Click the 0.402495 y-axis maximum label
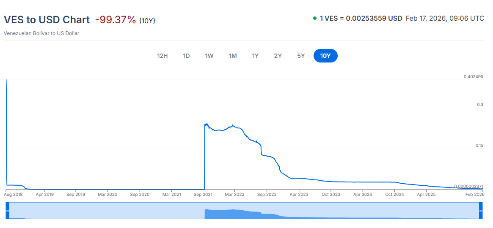 coord(474,77)
